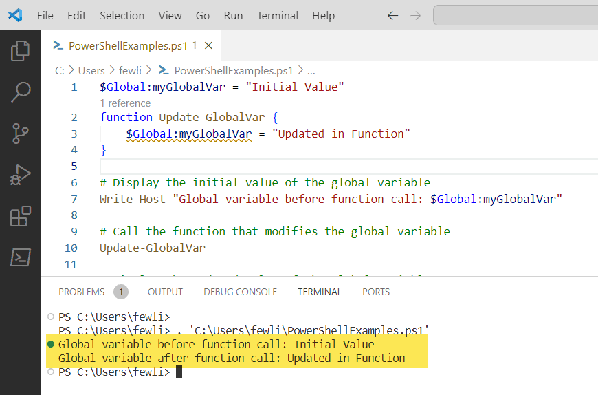Viewport: 598px width, 395px height.
Task: Open the Help menu
Action: [x=324, y=16]
